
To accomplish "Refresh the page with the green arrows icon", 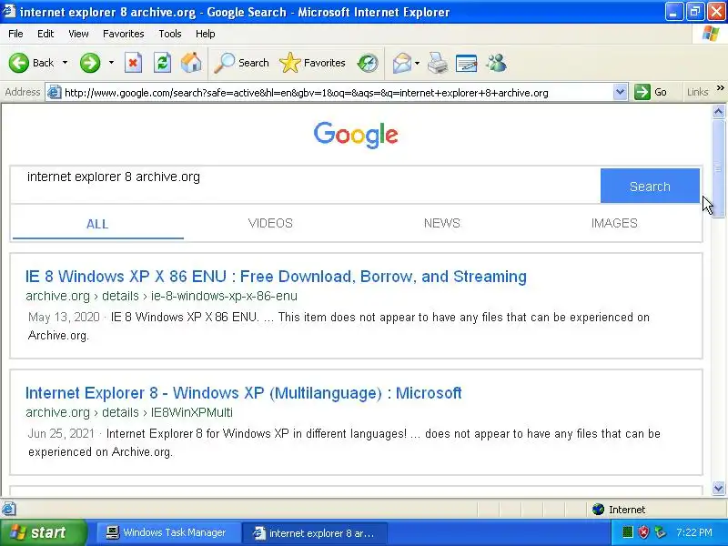I will [x=162, y=63].
